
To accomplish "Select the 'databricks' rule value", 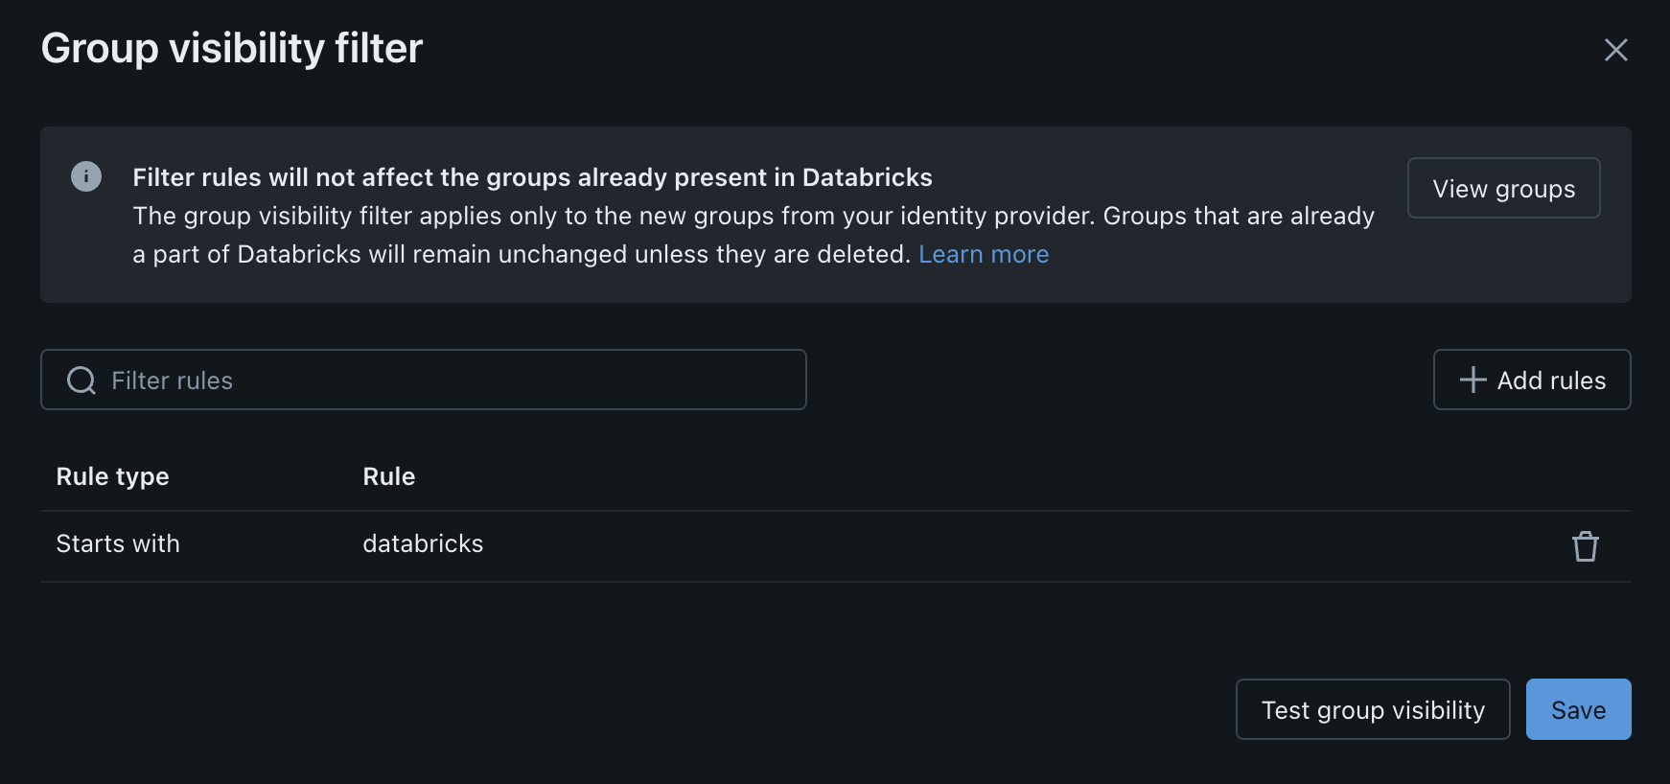I will coord(423,543).
